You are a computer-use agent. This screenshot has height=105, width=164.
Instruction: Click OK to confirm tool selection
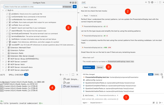click(75, 7)
